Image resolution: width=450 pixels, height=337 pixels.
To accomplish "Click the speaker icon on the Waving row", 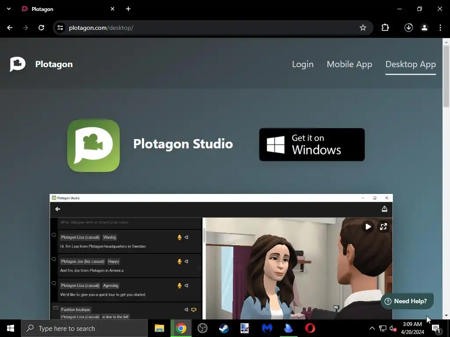I will 186,237.
